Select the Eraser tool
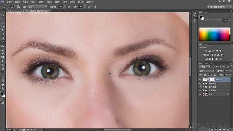Screen dimensions: 233x131 [3, 53]
